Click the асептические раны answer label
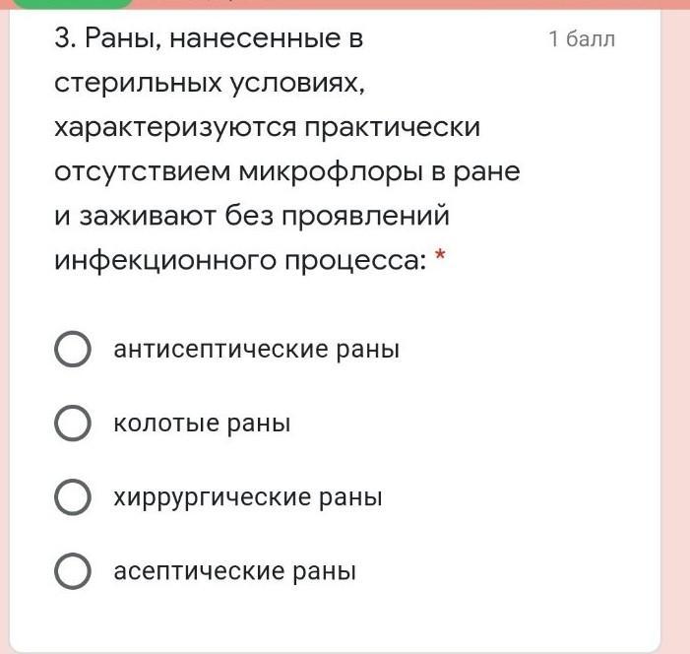 coord(234,571)
